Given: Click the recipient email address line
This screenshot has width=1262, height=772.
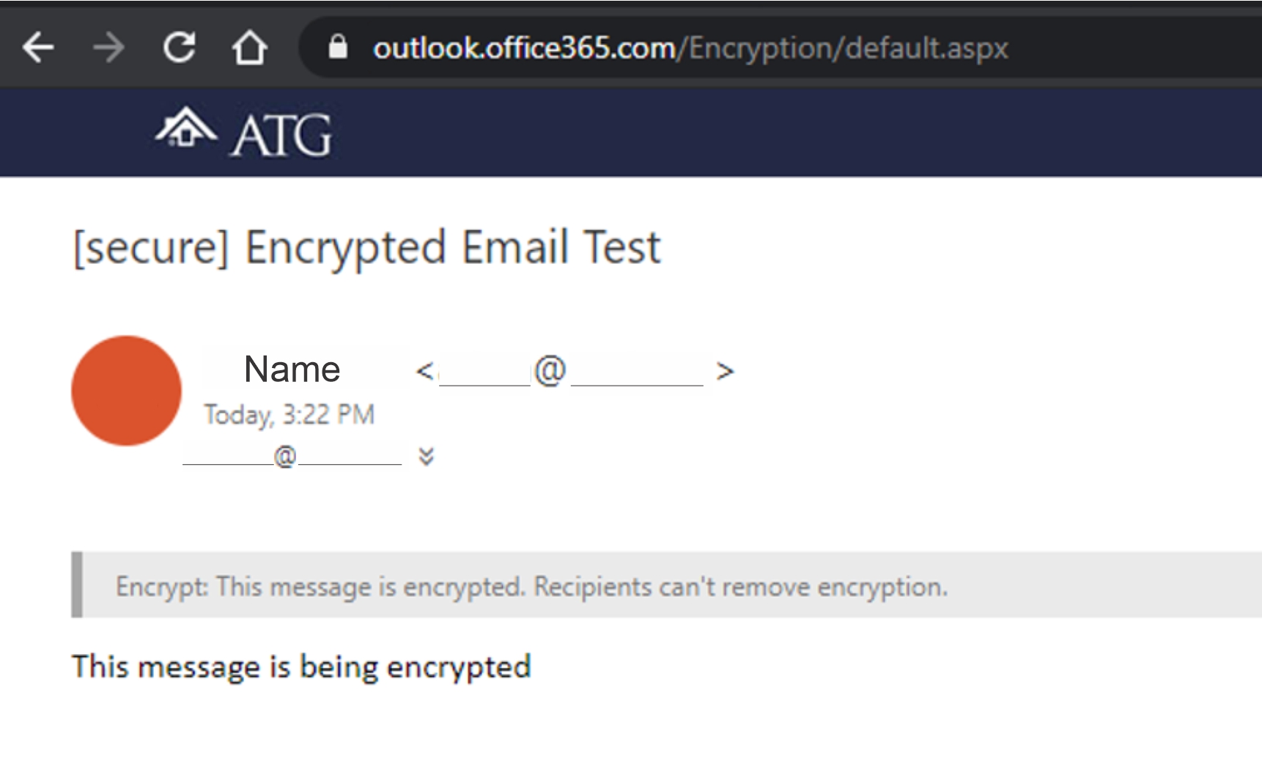Looking at the screenshot, I should pyautogui.click(x=292, y=457).
